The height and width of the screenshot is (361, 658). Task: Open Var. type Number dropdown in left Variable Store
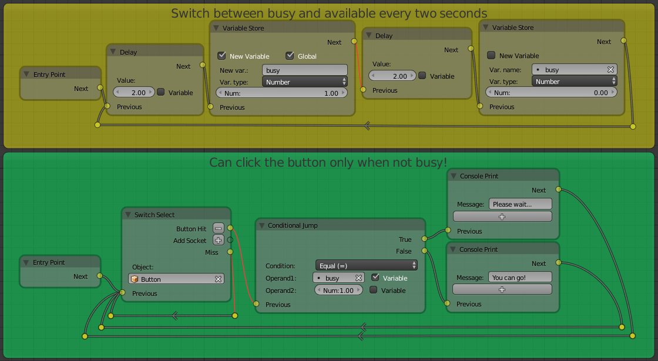304,82
